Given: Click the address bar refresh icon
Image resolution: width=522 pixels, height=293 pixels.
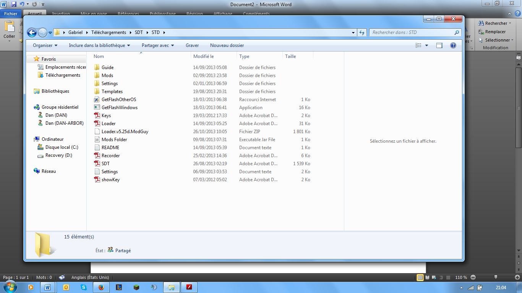Looking at the screenshot, I should coord(362,32).
